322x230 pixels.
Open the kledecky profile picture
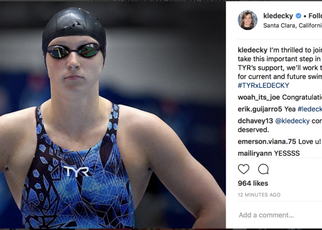(247, 20)
